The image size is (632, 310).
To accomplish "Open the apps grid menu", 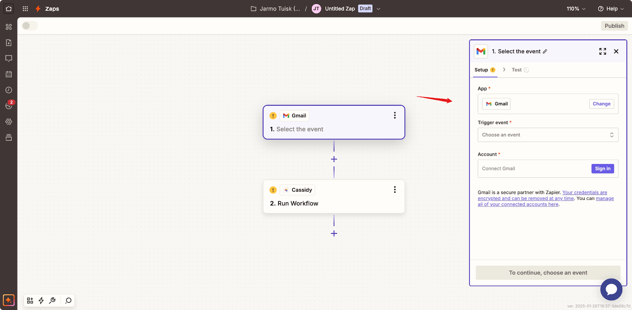I will point(25,8).
